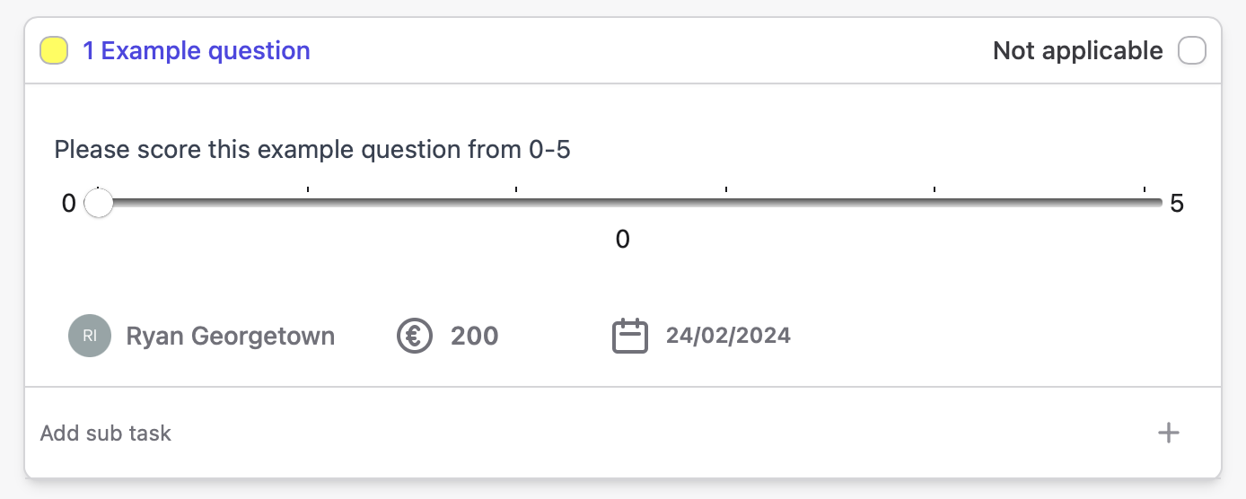Open the '1 Example question' title link
Screen dimensions: 1246x499
coord(197,51)
